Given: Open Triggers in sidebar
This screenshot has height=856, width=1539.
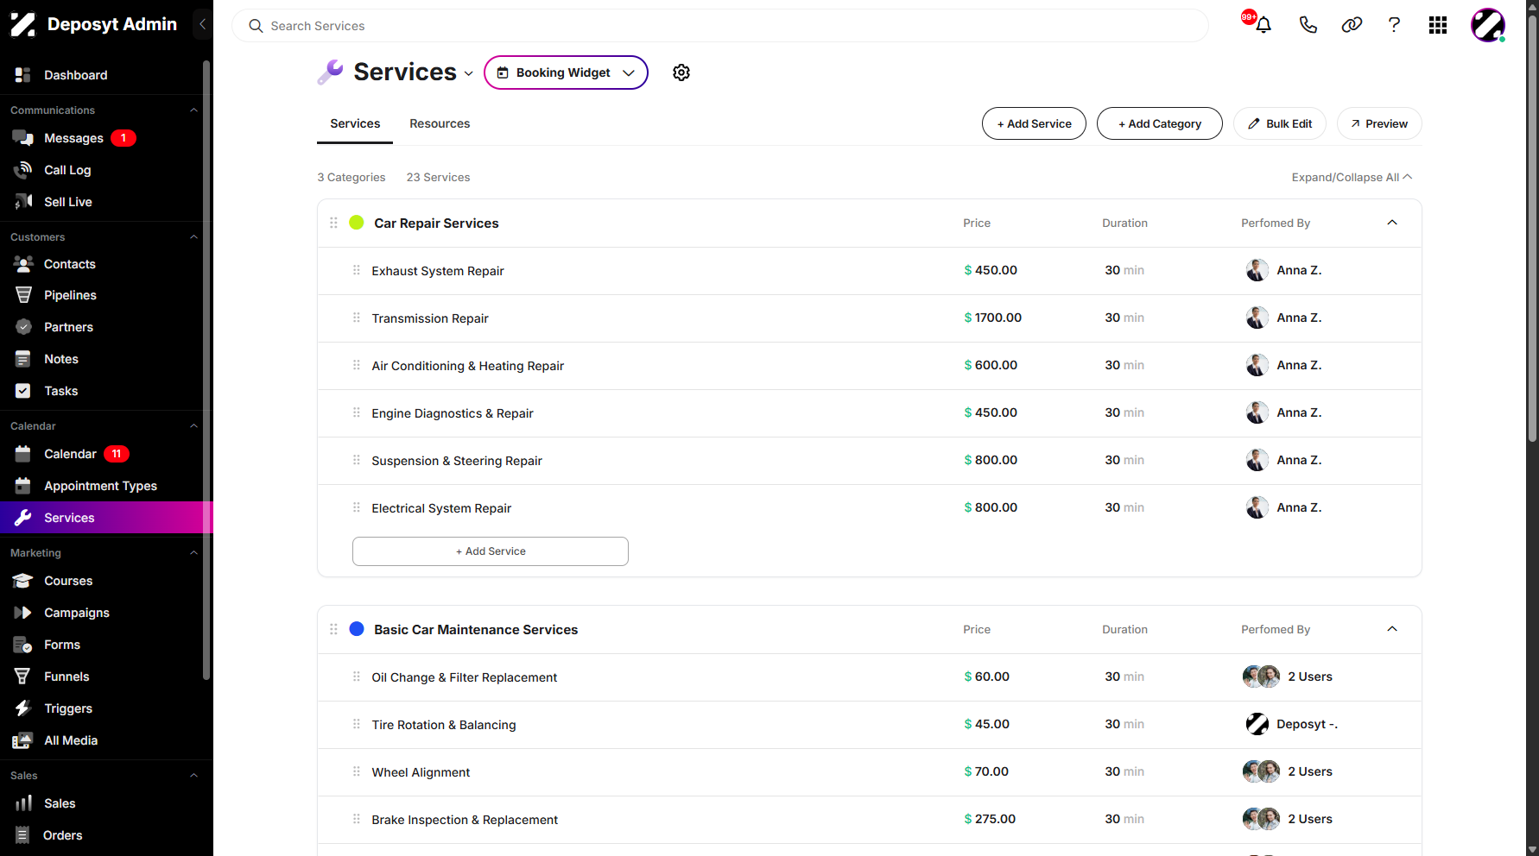Looking at the screenshot, I should coord(68,708).
